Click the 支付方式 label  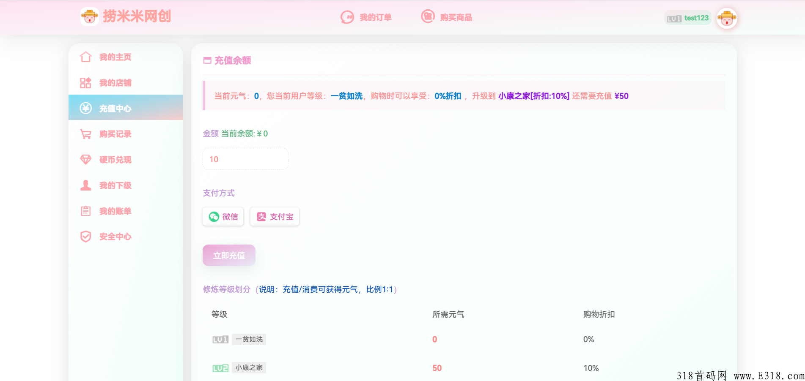pyautogui.click(x=219, y=193)
